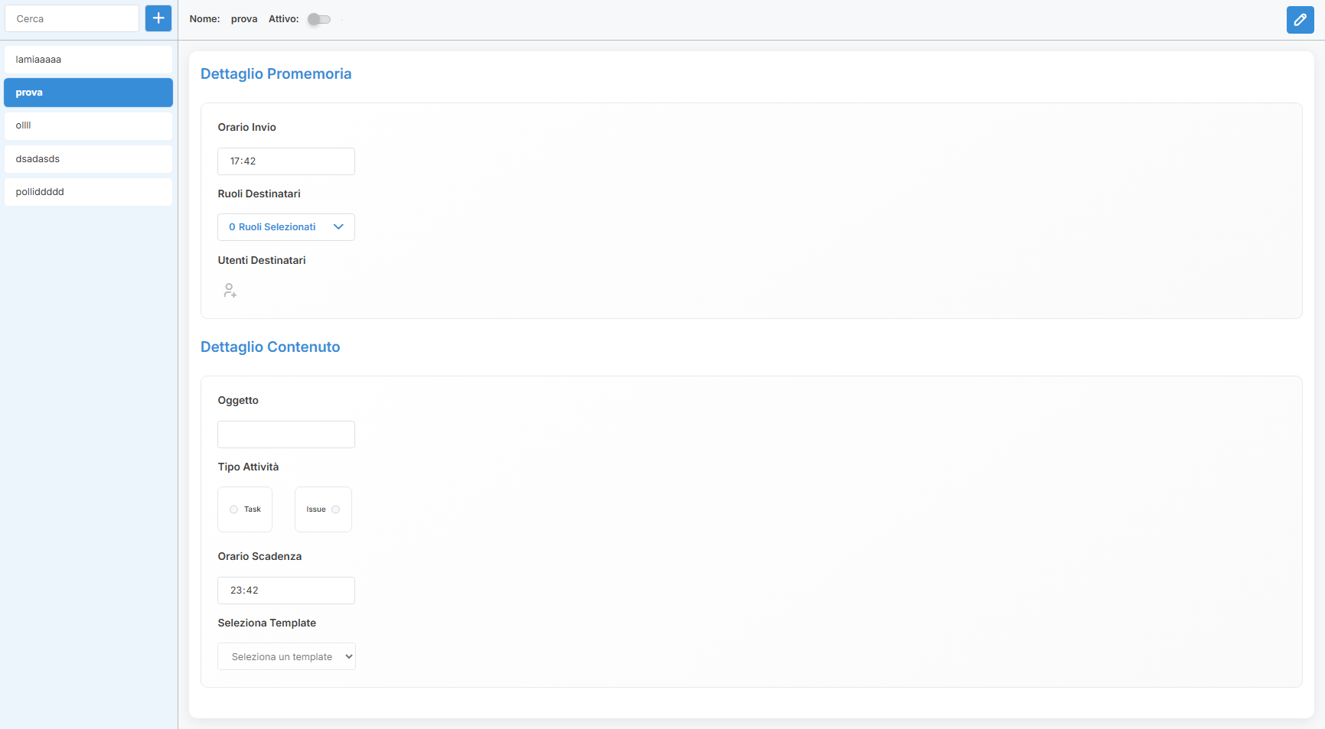This screenshot has height=729, width=1325.
Task: Toggle the Attivo switch
Action: coord(319,19)
